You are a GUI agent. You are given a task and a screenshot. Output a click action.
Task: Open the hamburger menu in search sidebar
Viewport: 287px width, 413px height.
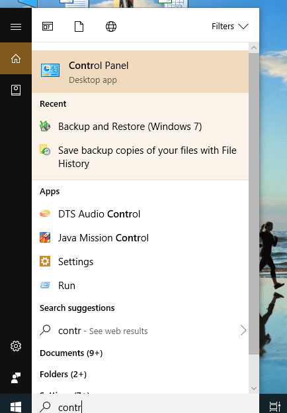16,27
